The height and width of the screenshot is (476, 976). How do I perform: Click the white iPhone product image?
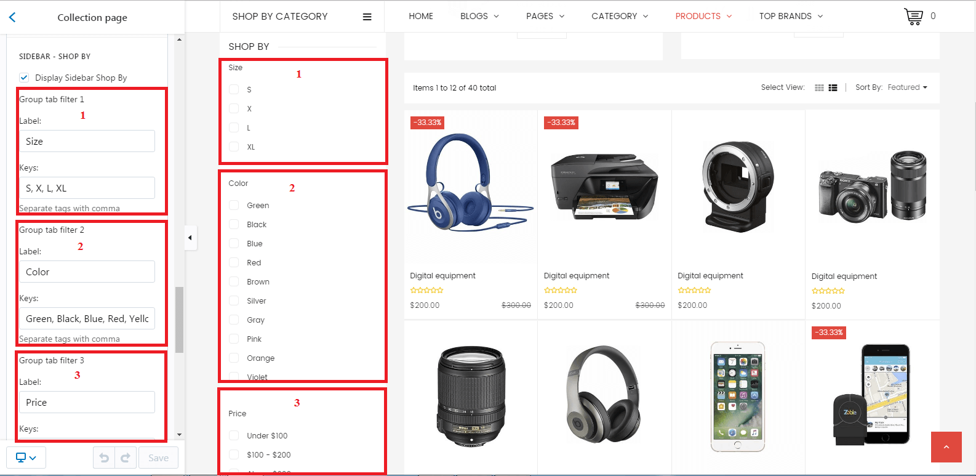coord(738,397)
